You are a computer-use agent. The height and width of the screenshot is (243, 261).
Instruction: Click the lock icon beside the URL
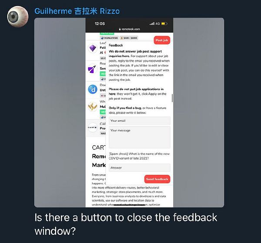120,29
